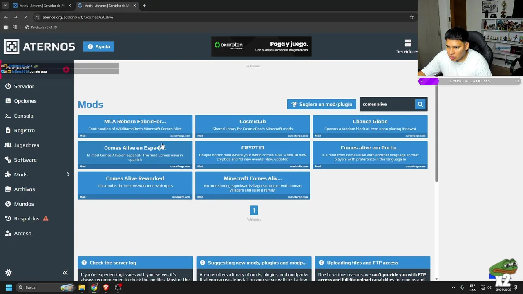The height and width of the screenshot is (294, 523).
Task: Click the network icon in system tray
Action: [483, 287]
